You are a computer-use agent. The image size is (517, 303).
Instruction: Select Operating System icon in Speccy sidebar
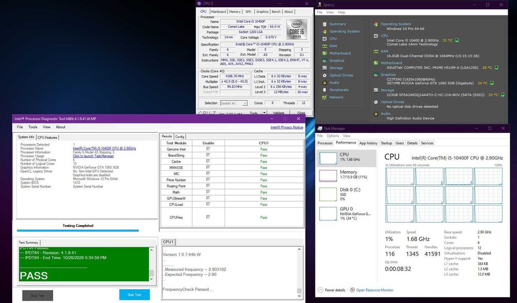pos(325,31)
